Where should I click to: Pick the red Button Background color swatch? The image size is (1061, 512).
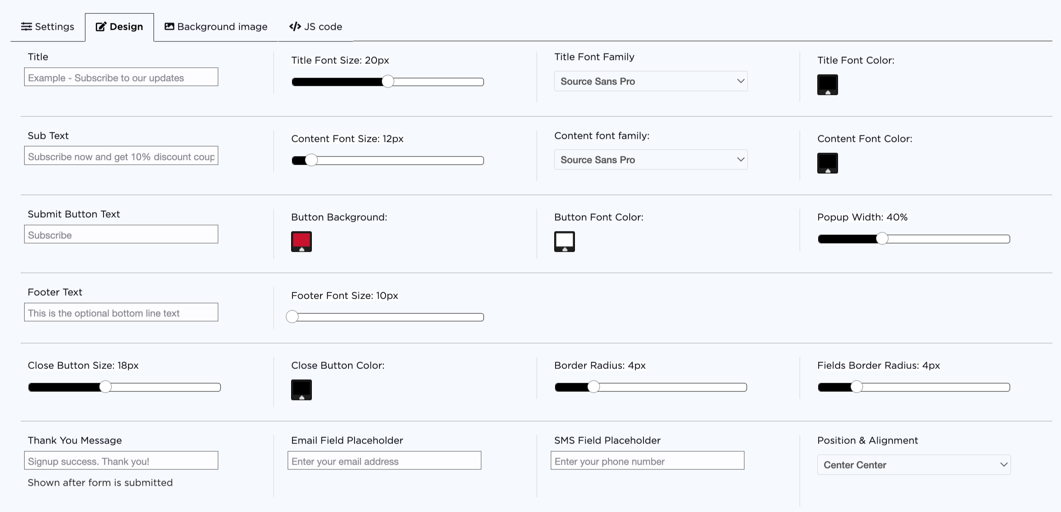pos(301,242)
